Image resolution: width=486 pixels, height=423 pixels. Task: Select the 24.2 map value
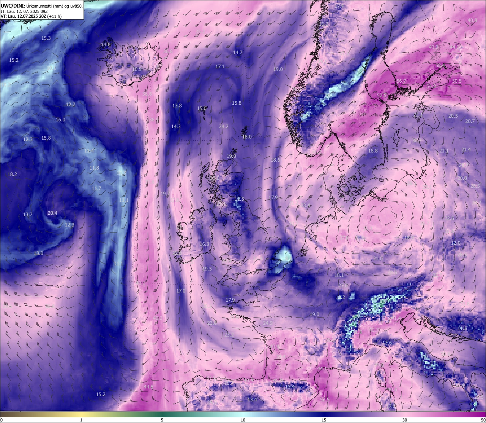tap(224, 126)
